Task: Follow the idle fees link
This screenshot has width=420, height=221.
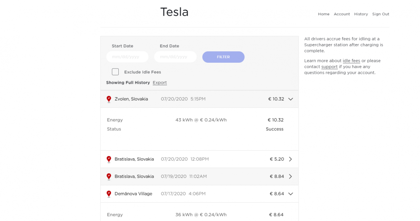Action: pos(351,61)
